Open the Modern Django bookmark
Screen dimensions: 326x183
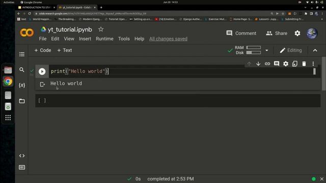[91, 19]
